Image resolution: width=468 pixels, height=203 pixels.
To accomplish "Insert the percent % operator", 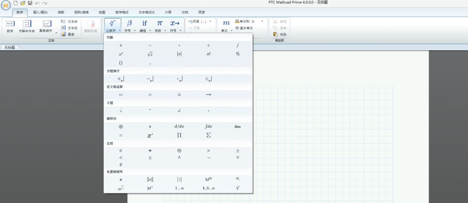I will [x=238, y=54].
